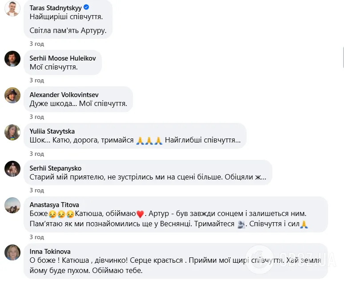Screen dimensions: 344x281
Task: Click timestamp under Alexander Volkovintsev's comment
Action: [x=37, y=117]
